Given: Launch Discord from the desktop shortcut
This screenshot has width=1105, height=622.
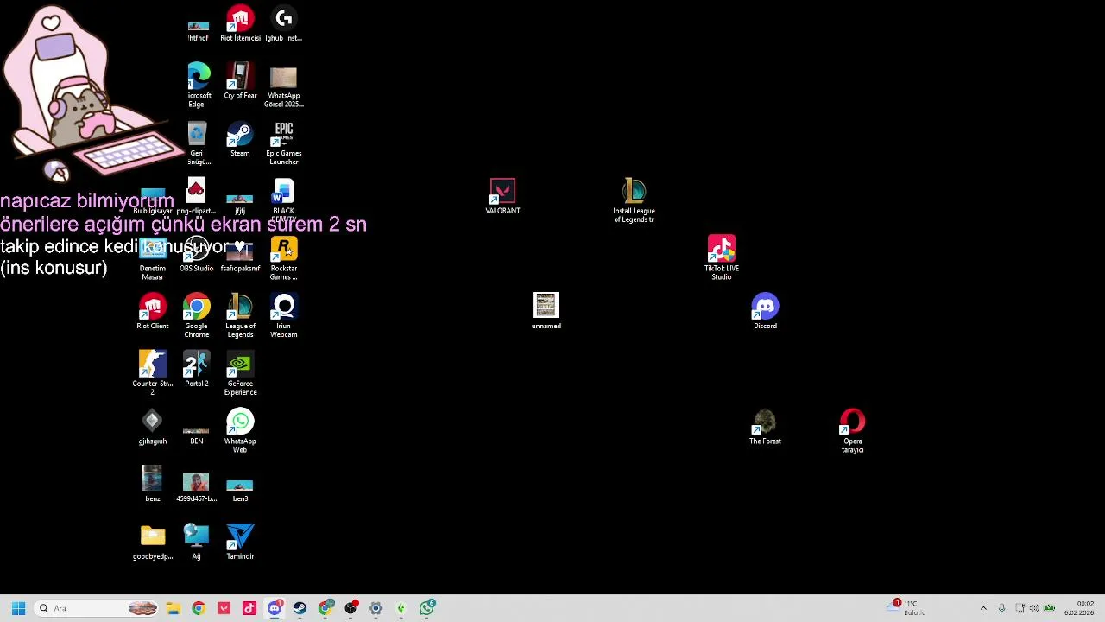Looking at the screenshot, I should [765, 312].
